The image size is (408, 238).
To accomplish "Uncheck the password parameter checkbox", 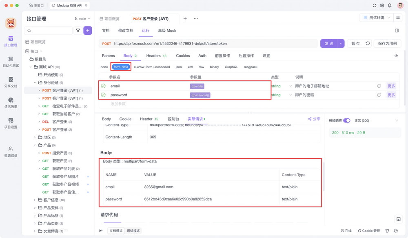I will [x=103, y=95].
